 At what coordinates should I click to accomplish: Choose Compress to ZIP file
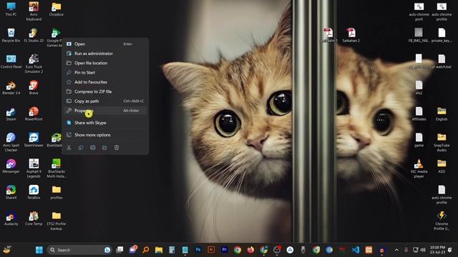[105, 91]
